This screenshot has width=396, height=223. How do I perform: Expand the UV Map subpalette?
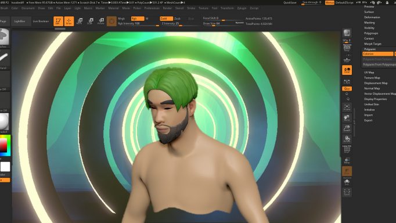[369, 72]
